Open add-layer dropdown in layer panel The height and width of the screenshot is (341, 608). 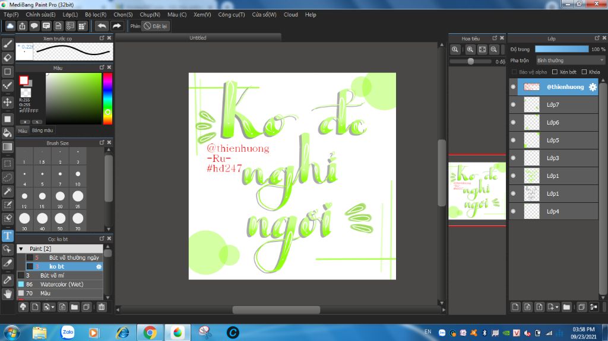(x=553, y=307)
